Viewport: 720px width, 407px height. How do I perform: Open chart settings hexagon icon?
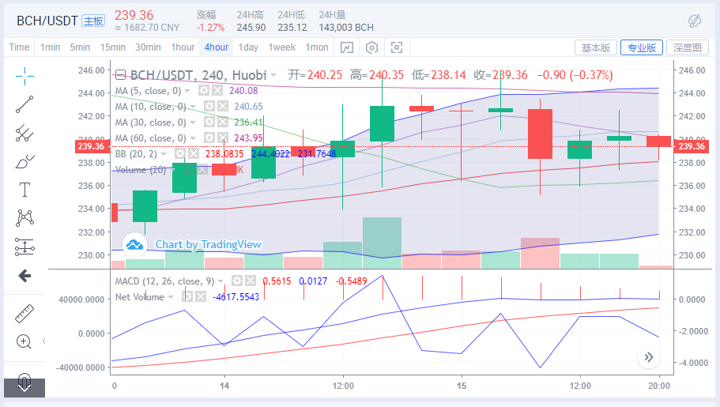pos(371,47)
